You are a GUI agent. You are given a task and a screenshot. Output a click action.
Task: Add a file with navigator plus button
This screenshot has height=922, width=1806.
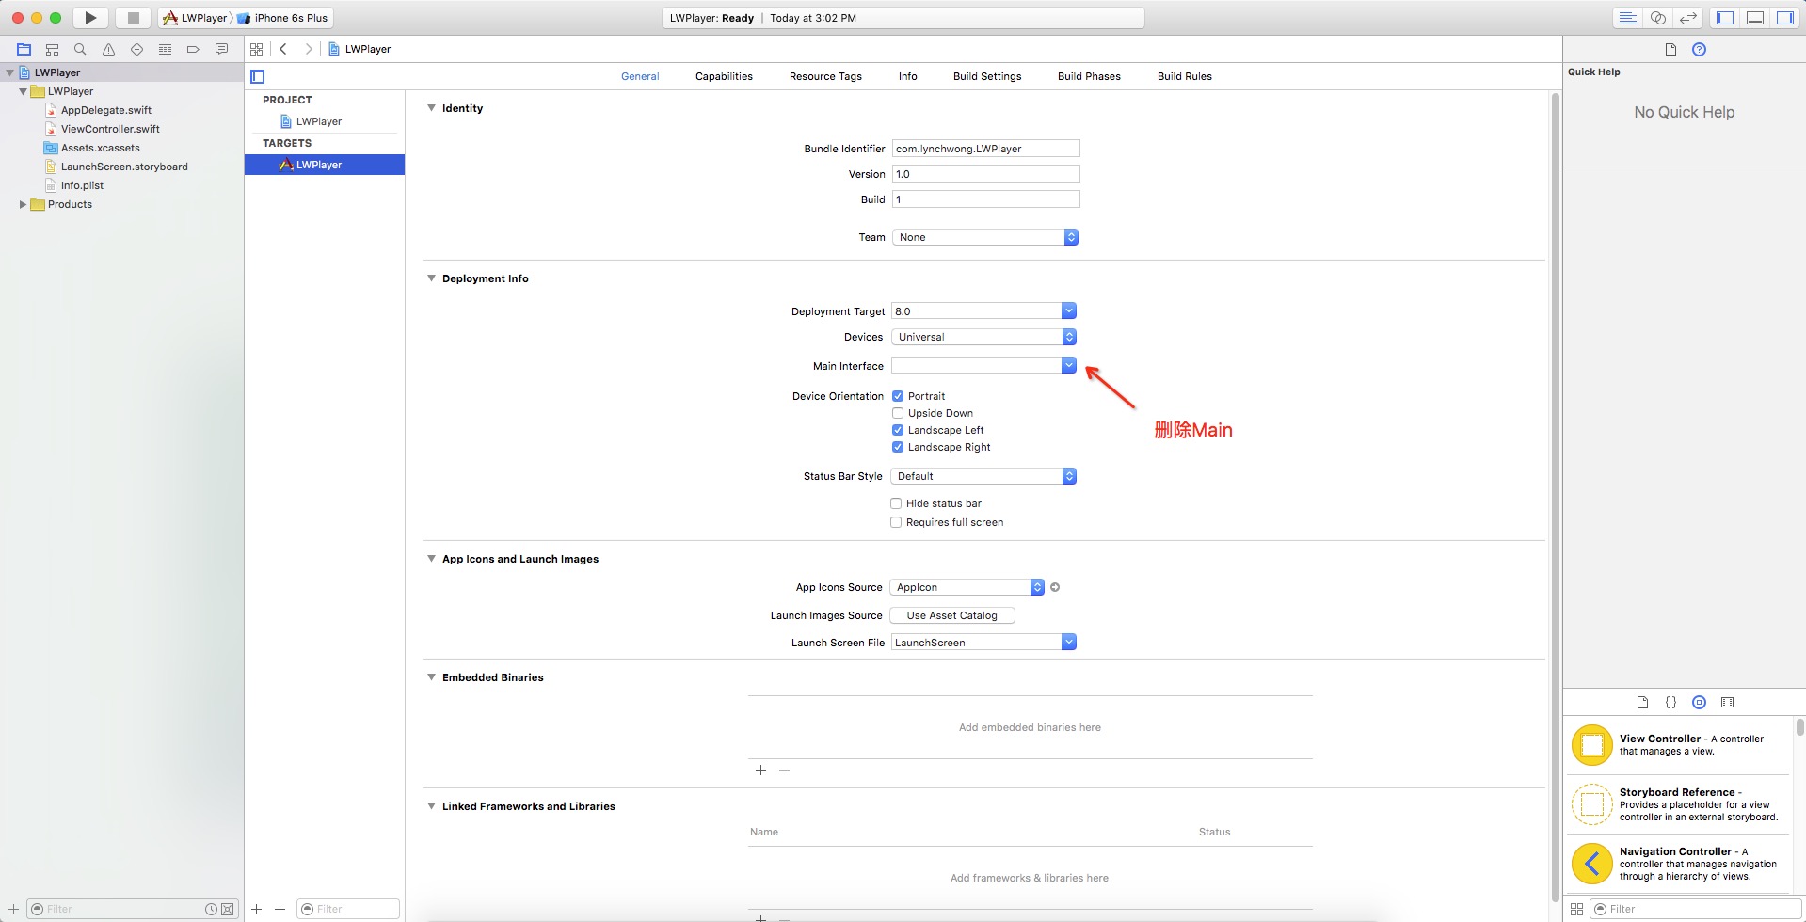[14, 909]
